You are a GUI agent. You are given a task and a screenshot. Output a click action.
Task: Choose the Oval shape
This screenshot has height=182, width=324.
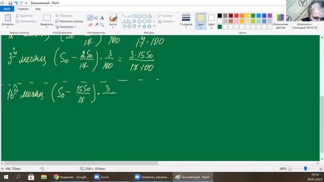click(x=134, y=16)
